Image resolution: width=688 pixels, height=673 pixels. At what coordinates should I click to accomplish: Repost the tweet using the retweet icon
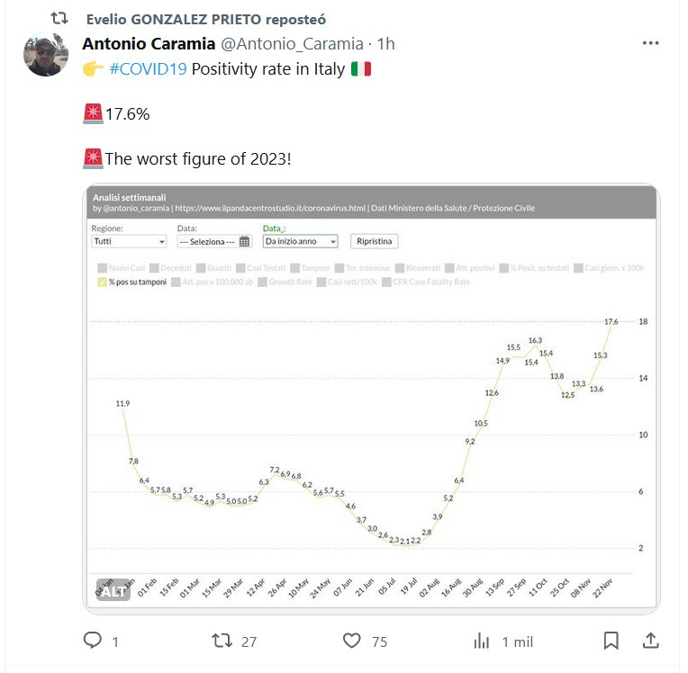tap(221, 641)
